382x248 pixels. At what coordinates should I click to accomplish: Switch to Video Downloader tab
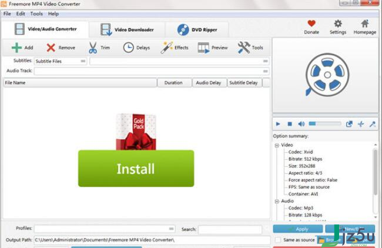pos(127,30)
